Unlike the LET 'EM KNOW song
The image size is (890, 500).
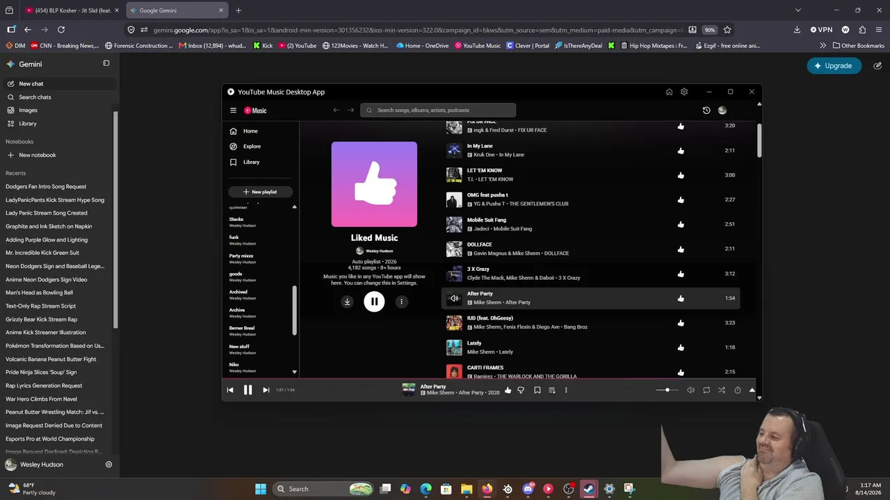coord(681,175)
